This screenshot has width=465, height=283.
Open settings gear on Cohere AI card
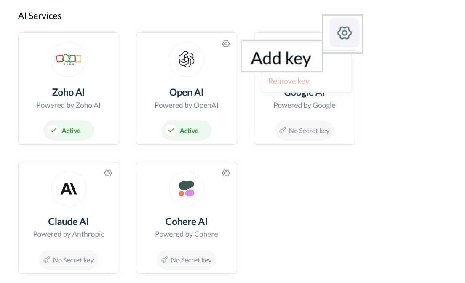(226, 173)
